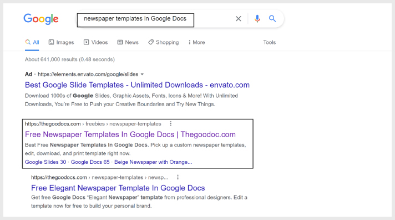Click the elements.envato.com/google/slides ad URL

click(x=88, y=74)
